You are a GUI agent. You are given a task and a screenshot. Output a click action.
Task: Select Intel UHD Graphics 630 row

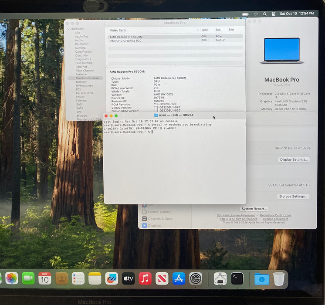click(175, 41)
